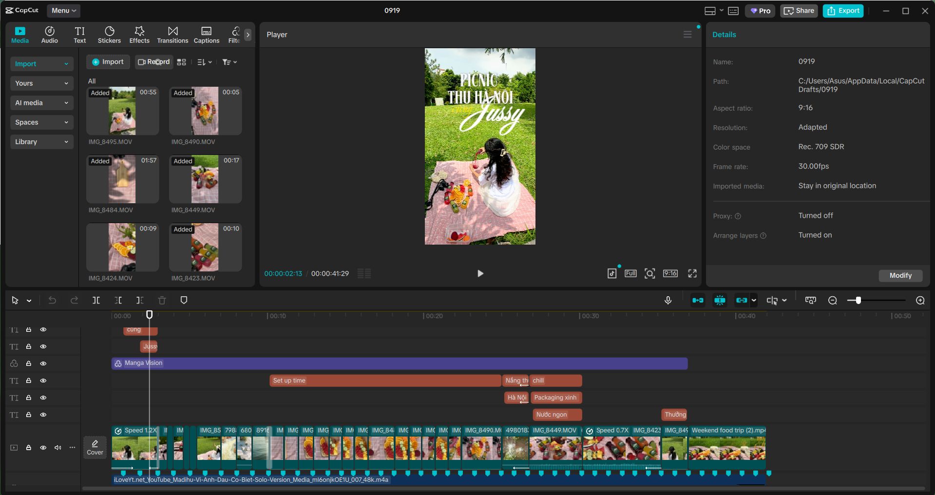Open the sort order dropdown in media panel
935x495 pixels.
coord(205,62)
